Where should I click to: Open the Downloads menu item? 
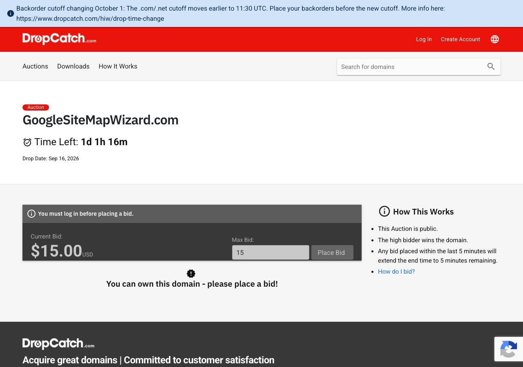73,66
